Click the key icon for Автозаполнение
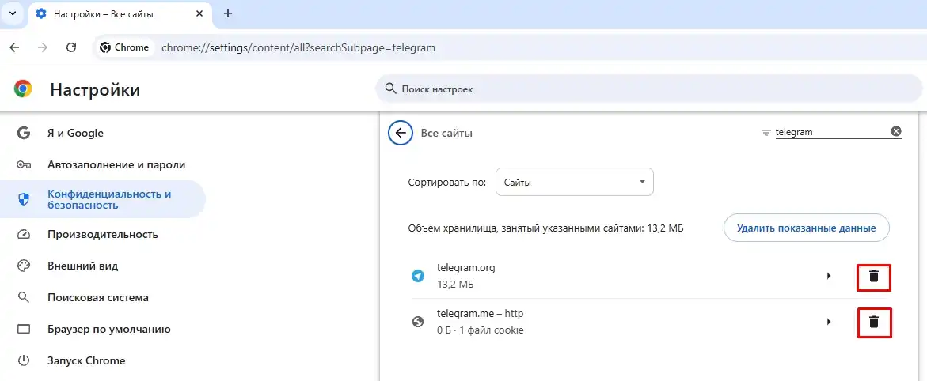The height and width of the screenshot is (381, 927). point(24,164)
